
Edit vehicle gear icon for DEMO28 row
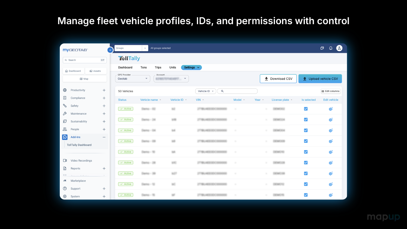[331, 163]
